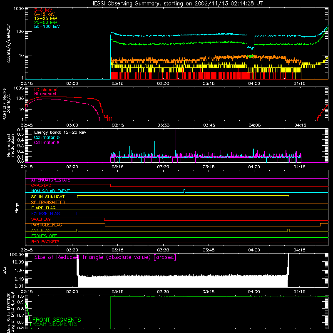
Task: Click the HI channel legend label
Action: click(45, 94)
